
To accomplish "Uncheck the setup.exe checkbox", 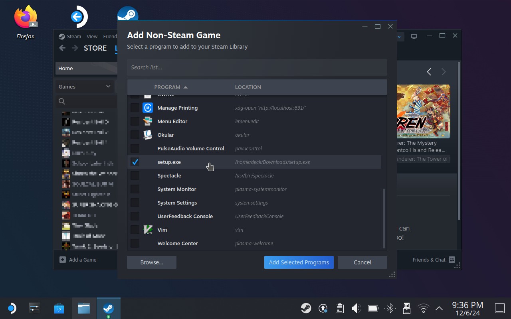I will pos(135,162).
